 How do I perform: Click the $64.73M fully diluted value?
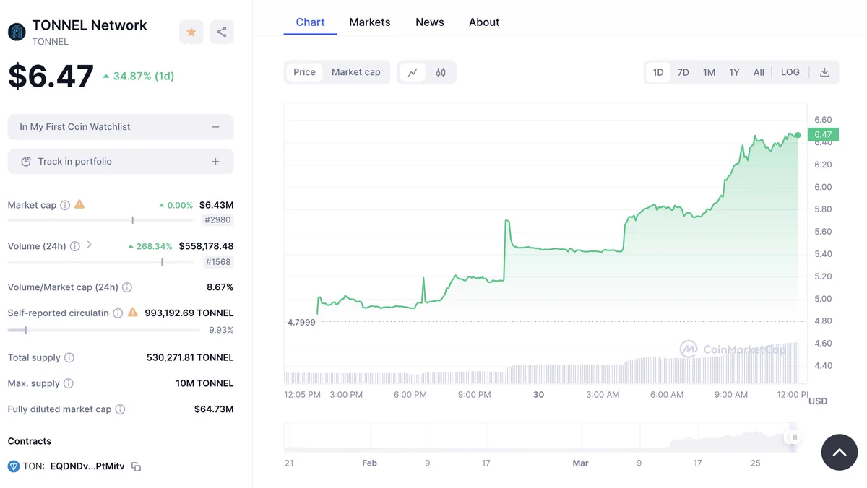click(214, 409)
